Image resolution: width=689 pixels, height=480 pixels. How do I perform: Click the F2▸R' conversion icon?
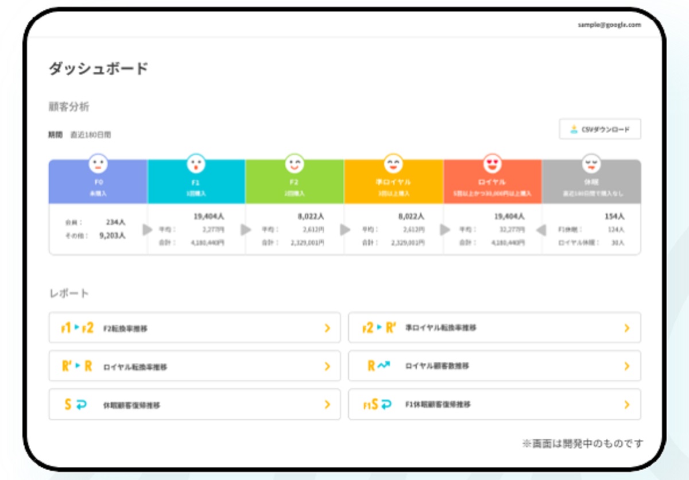[379, 328]
